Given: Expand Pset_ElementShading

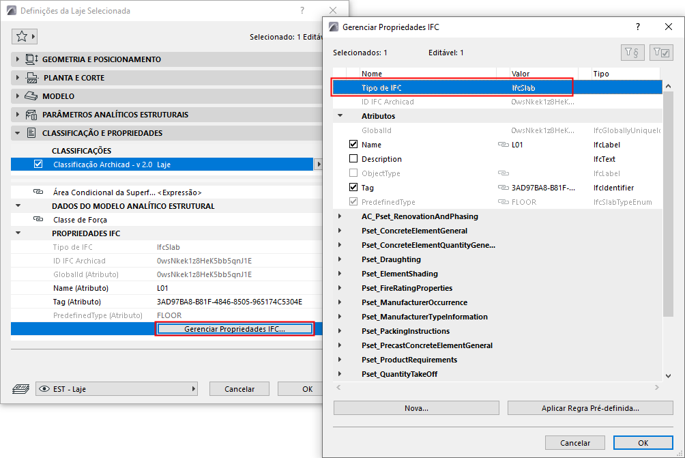Looking at the screenshot, I should pos(340,274).
